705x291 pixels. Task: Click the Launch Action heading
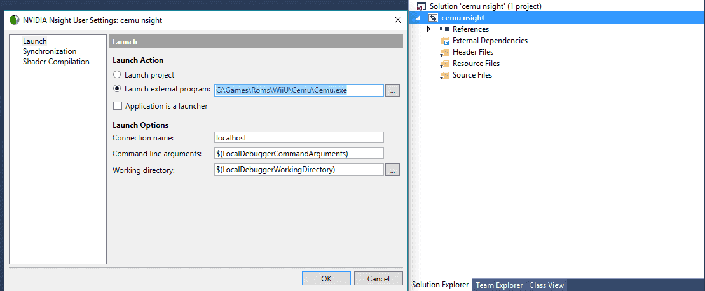[x=138, y=60]
